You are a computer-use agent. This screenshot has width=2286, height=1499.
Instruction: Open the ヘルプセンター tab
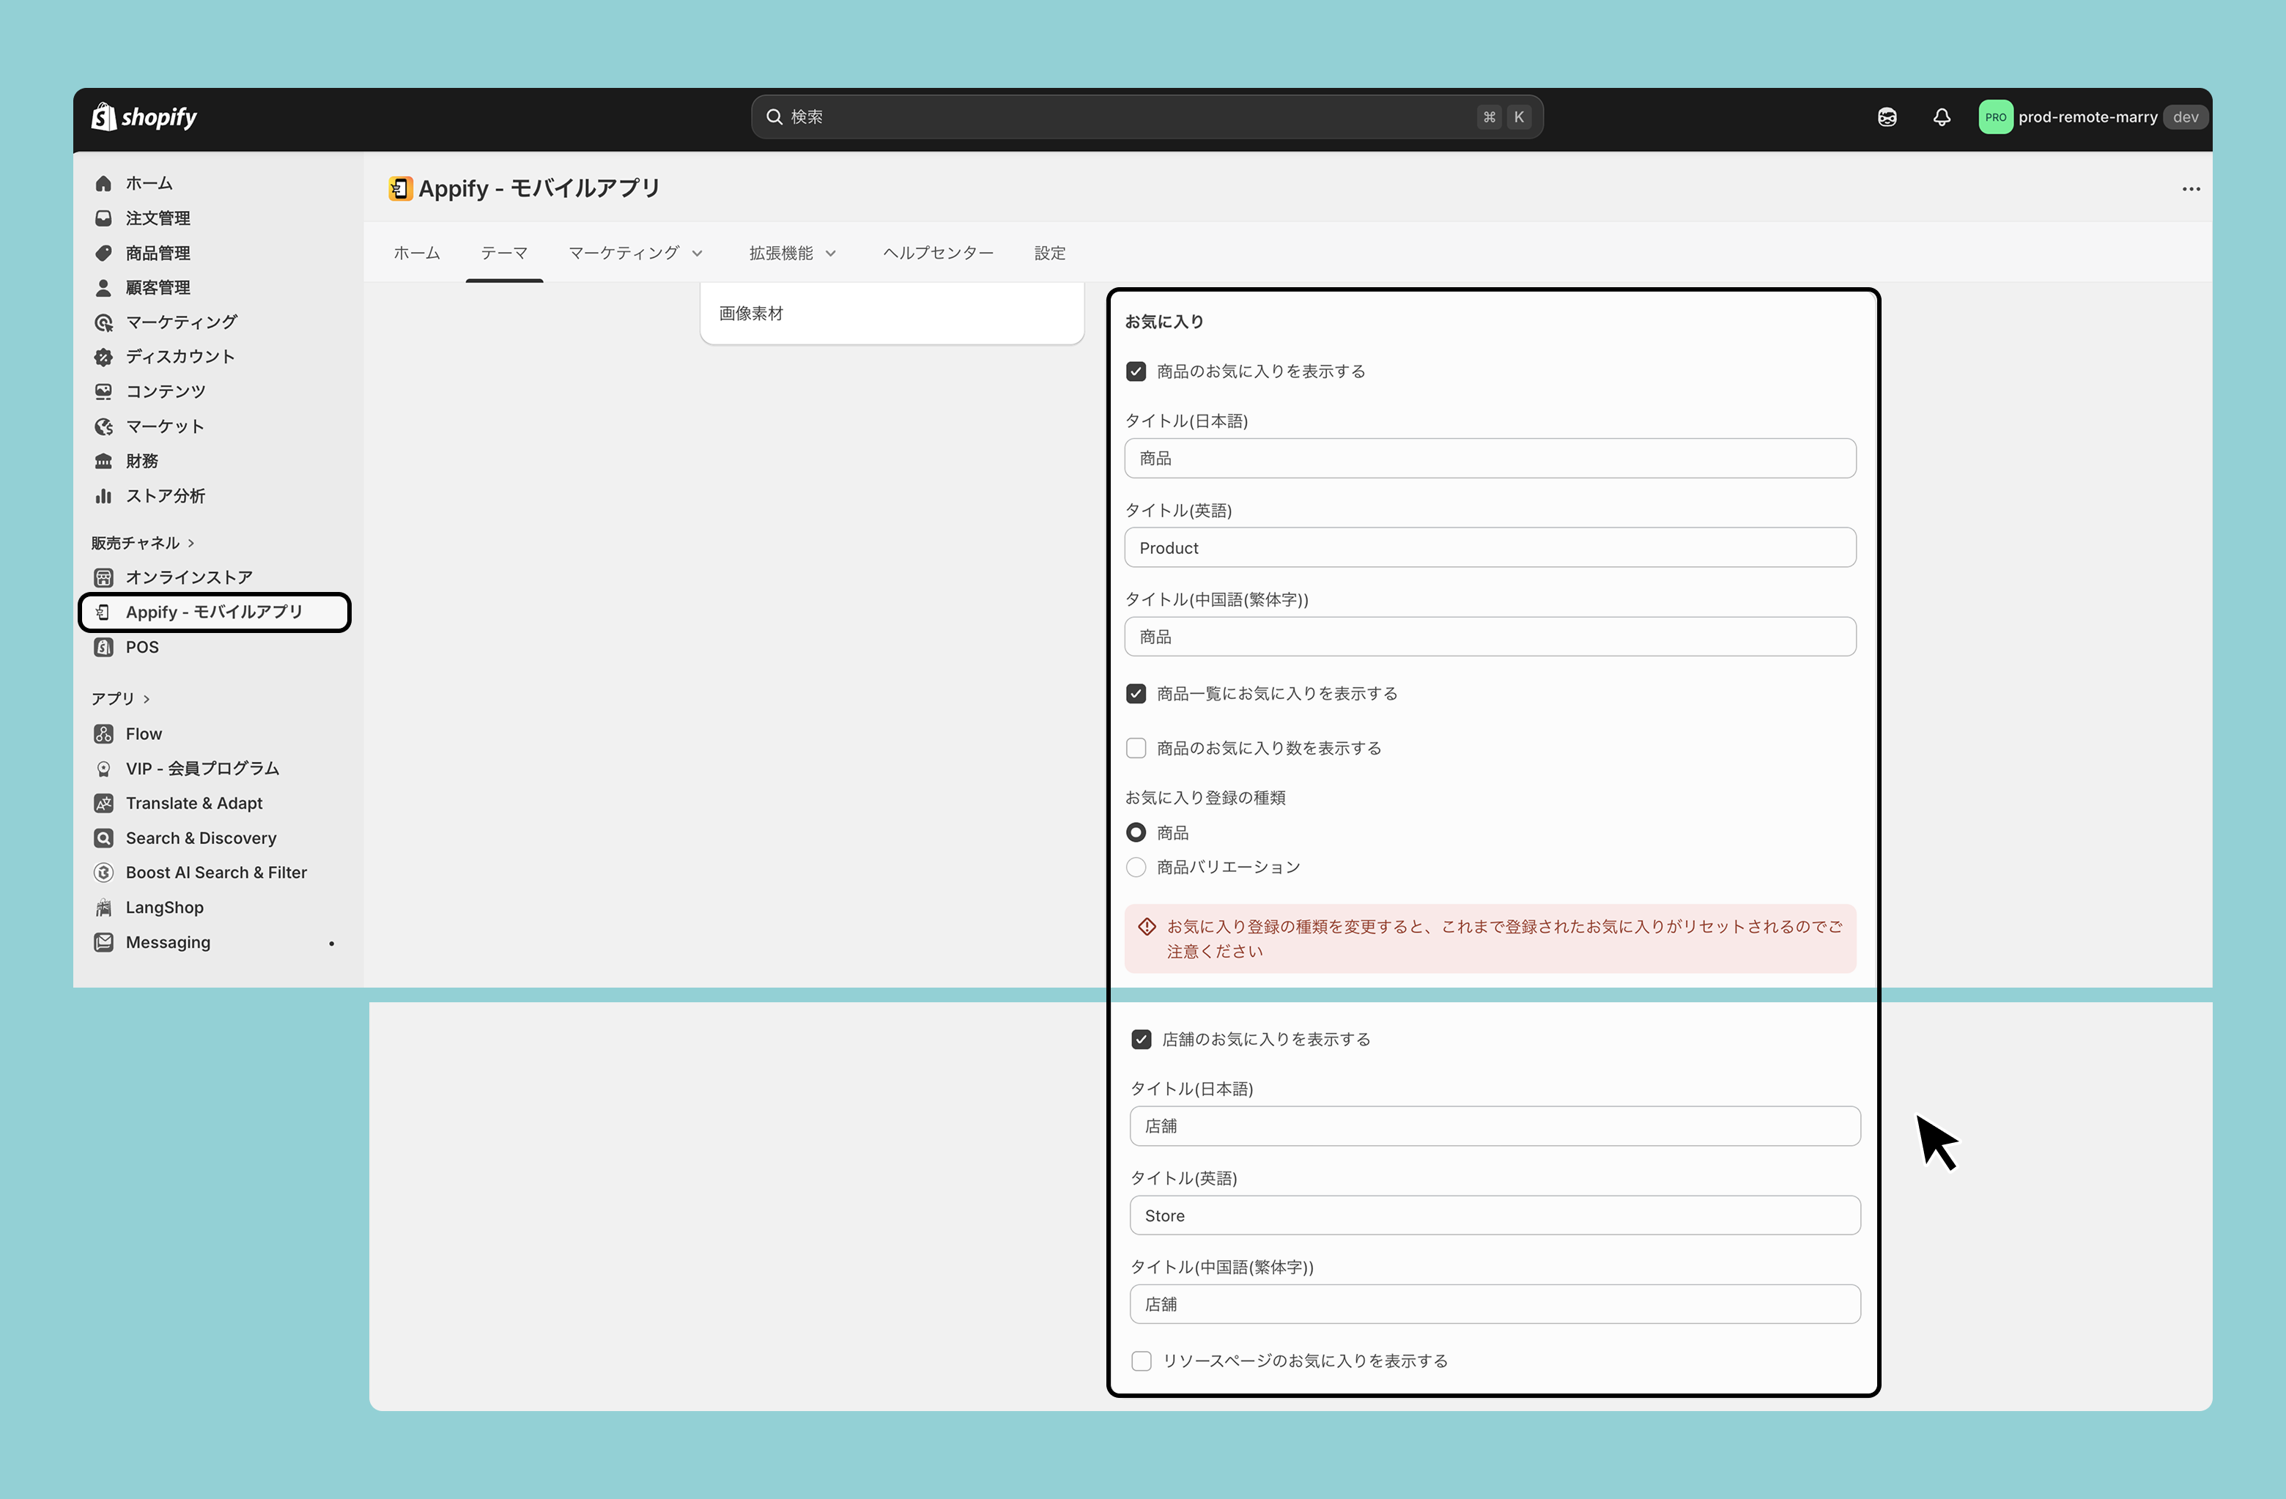tap(937, 253)
